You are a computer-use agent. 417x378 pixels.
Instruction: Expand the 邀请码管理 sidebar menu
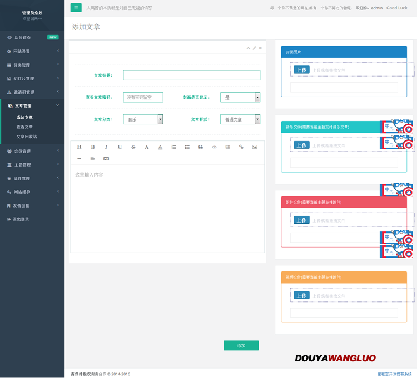[32, 92]
